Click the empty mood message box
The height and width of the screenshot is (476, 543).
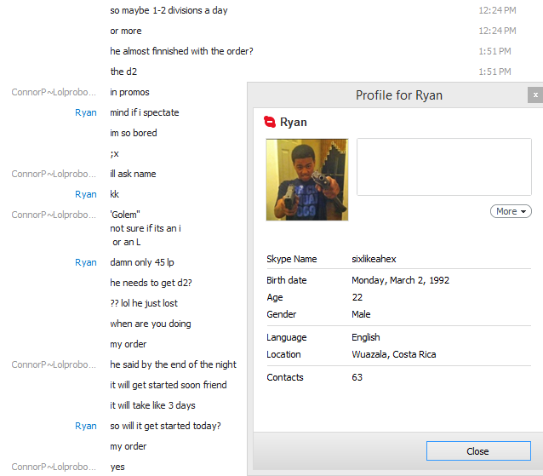click(x=444, y=167)
